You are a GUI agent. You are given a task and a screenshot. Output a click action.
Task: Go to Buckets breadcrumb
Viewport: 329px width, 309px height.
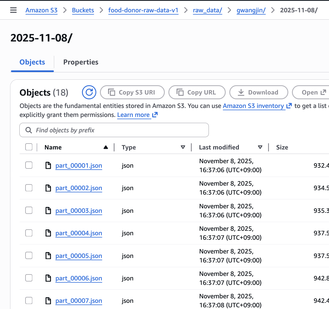pos(83,10)
